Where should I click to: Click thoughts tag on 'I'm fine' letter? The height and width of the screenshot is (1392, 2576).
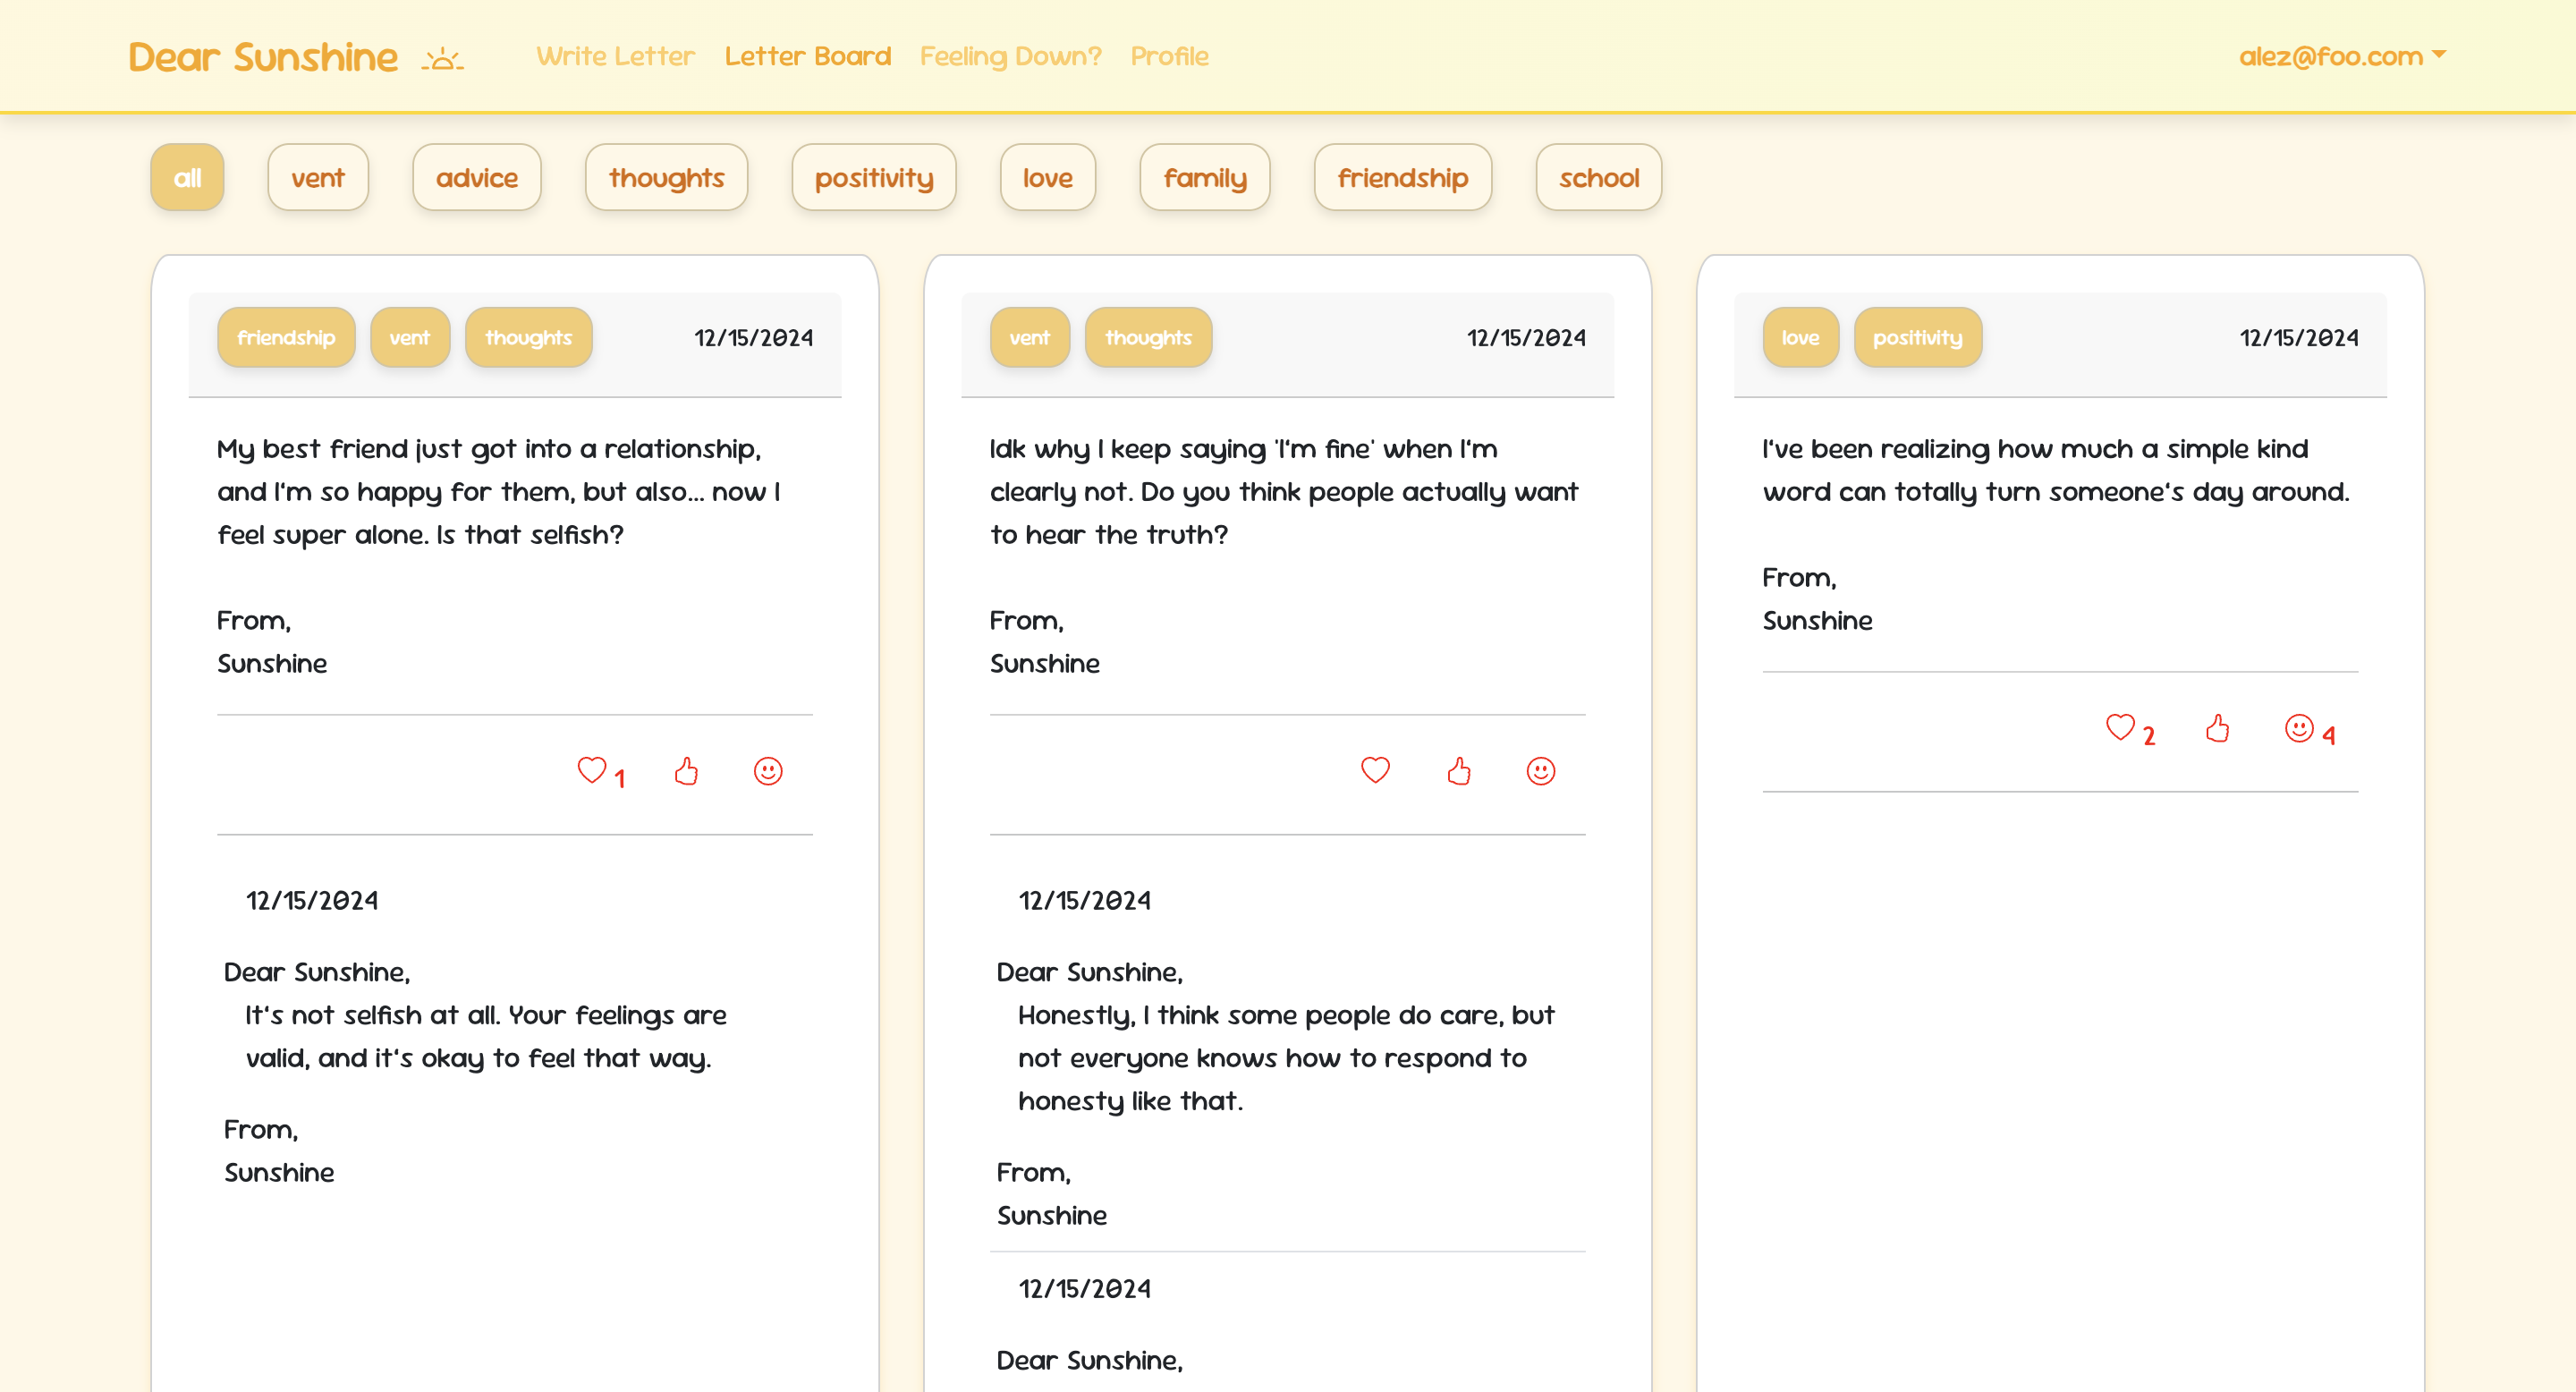1148,338
